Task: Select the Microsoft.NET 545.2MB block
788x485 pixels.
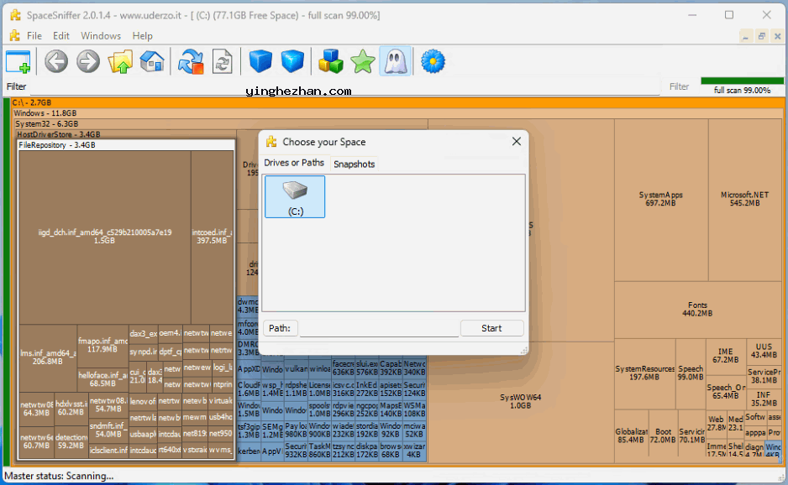Action: tap(745, 200)
